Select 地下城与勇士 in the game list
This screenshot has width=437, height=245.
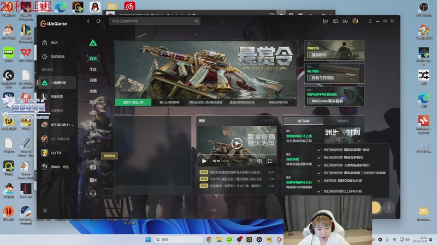click(x=57, y=125)
